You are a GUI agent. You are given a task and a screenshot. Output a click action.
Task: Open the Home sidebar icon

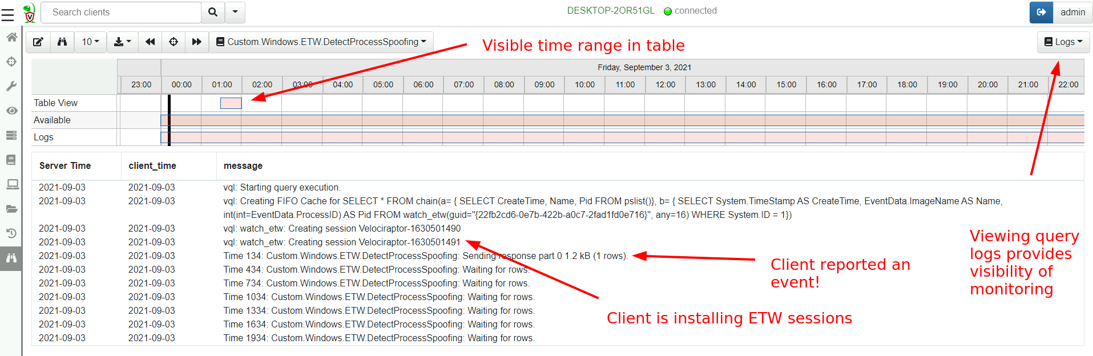point(11,37)
